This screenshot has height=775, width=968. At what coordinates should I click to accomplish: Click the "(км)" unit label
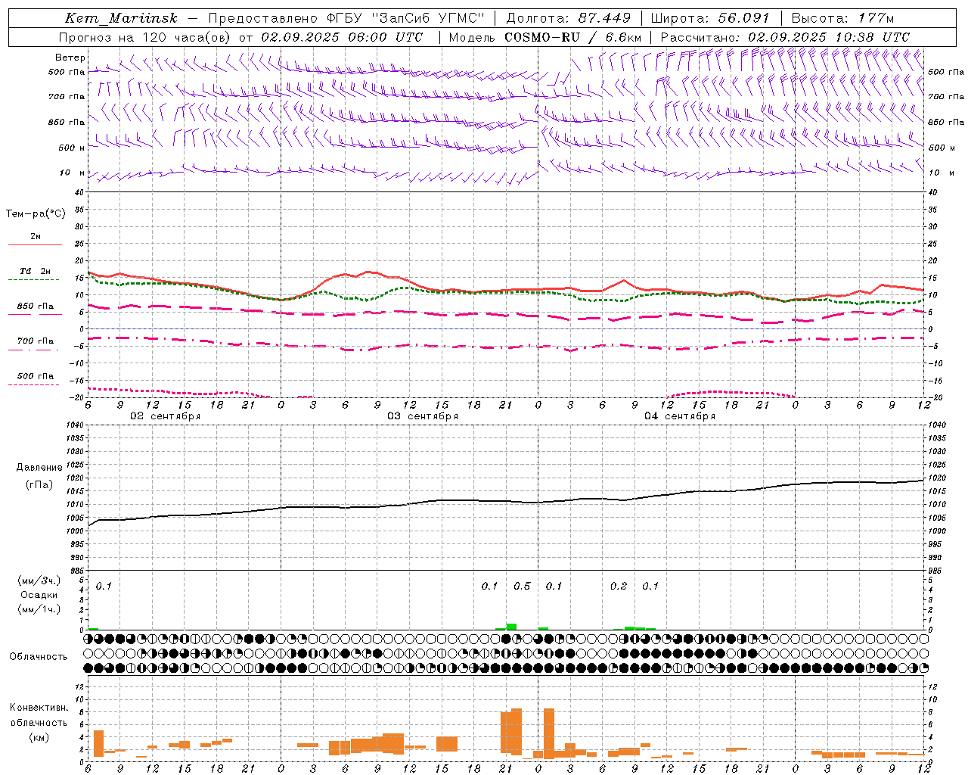click(39, 737)
